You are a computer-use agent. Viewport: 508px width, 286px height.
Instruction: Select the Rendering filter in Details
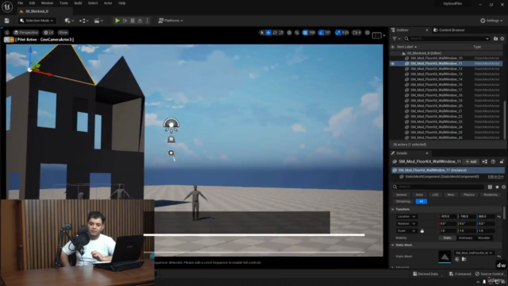pos(491,195)
